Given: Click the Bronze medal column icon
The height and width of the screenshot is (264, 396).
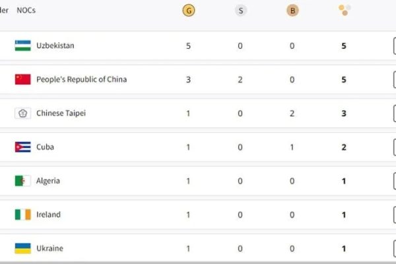Looking at the screenshot, I should coord(292,11).
